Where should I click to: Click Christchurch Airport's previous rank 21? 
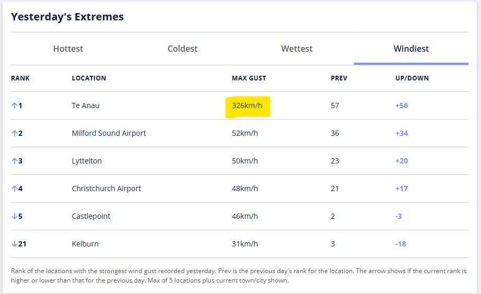335,188
